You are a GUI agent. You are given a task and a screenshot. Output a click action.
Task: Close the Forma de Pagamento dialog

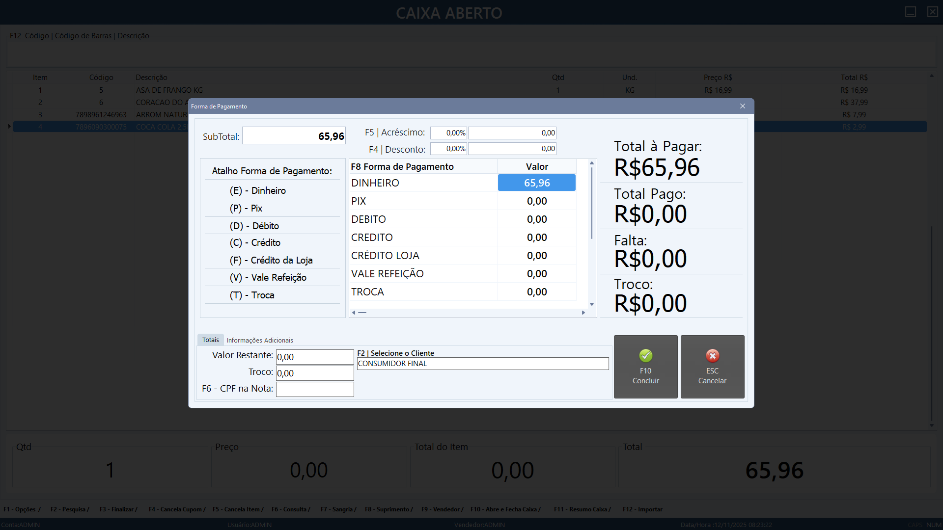(x=742, y=106)
